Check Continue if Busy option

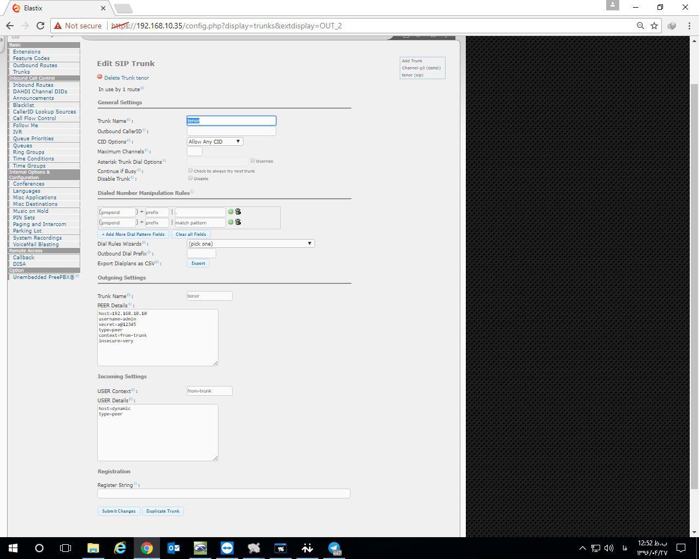click(191, 170)
